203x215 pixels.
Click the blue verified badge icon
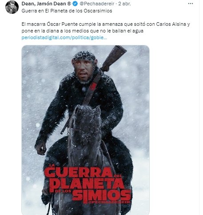[x=75, y=4]
